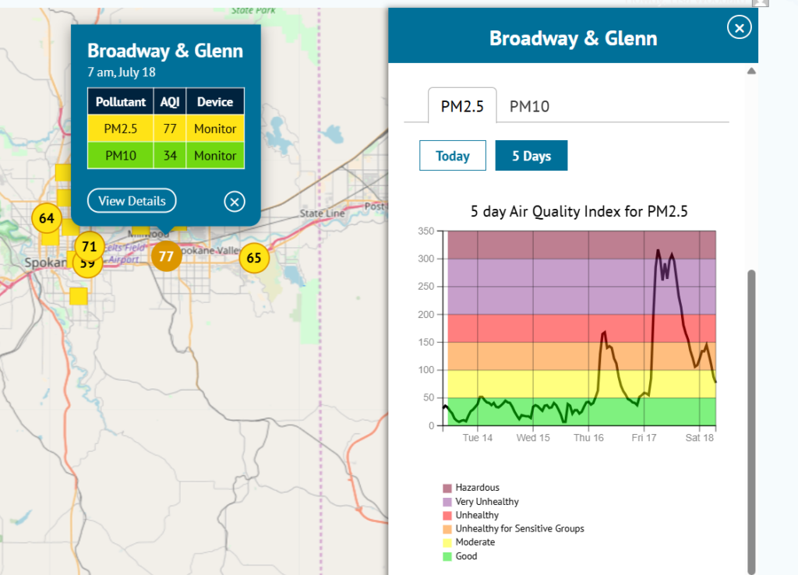Viewport: 798px width, 575px height.
Task: Click the Monitor device cell in PM2.5 row
Action: point(215,129)
